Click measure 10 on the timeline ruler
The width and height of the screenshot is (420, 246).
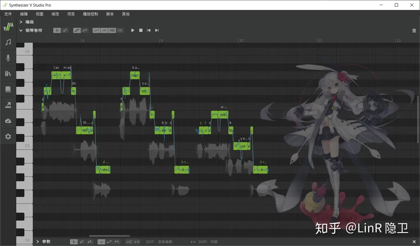click(241, 41)
